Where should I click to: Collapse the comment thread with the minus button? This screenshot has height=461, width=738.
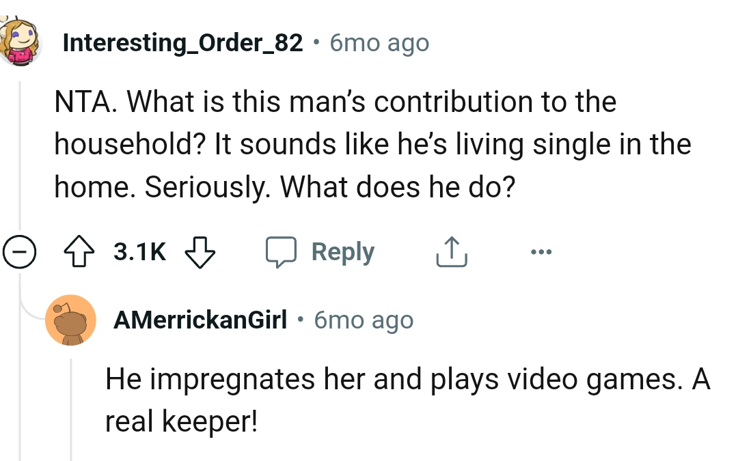[x=18, y=251]
